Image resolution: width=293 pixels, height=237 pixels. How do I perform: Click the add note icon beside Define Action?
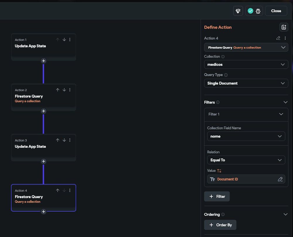pyautogui.click(x=284, y=27)
